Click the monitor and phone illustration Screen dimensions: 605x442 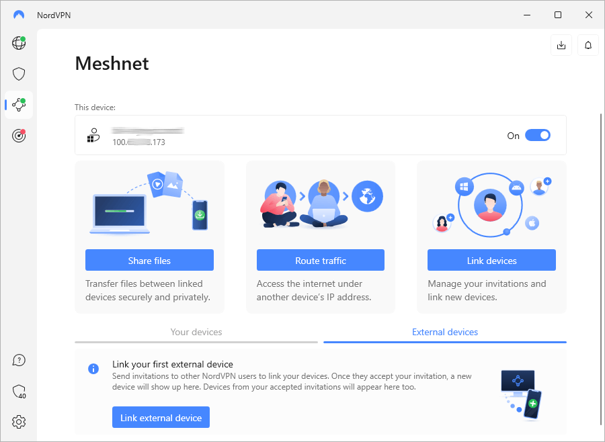tap(521, 394)
